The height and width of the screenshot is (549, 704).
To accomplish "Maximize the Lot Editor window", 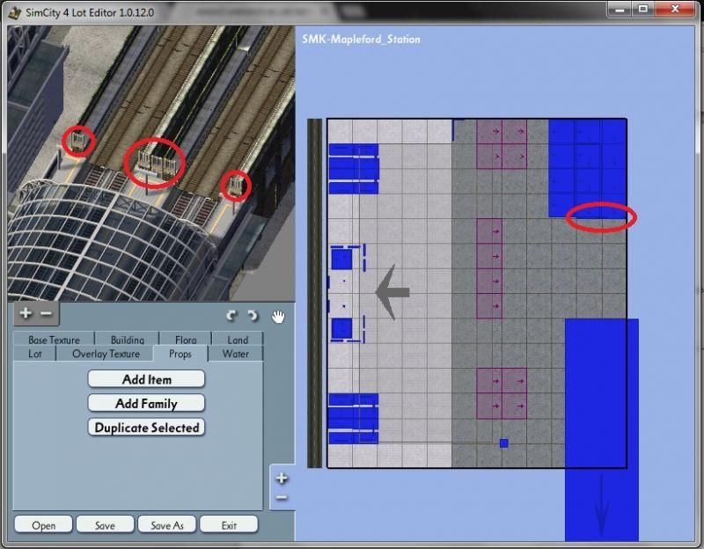I will 643,9.
